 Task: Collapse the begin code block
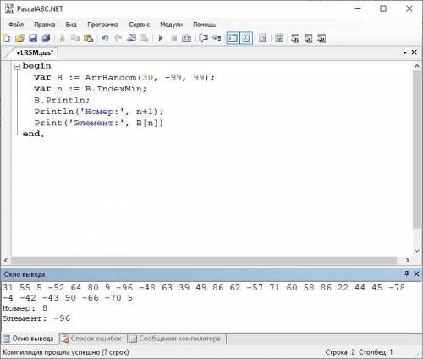17,66
